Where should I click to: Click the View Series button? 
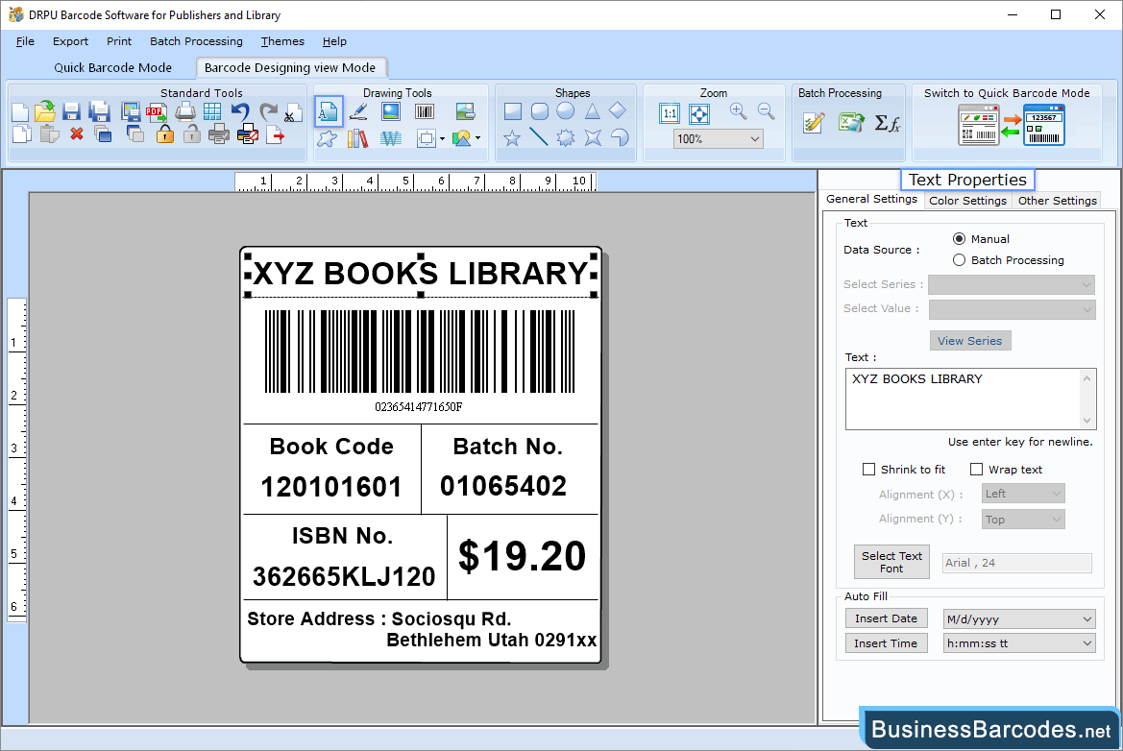click(x=969, y=341)
